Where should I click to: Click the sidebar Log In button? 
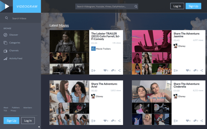point(28,121)
